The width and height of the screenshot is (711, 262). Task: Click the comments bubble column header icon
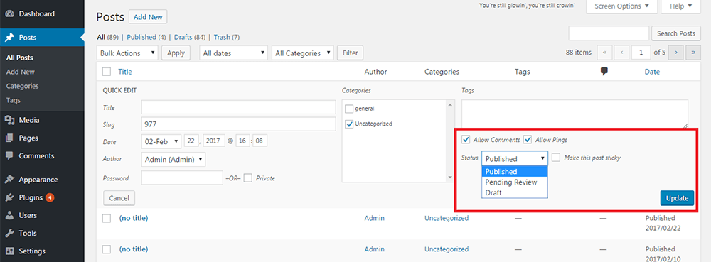click(604, 72)
